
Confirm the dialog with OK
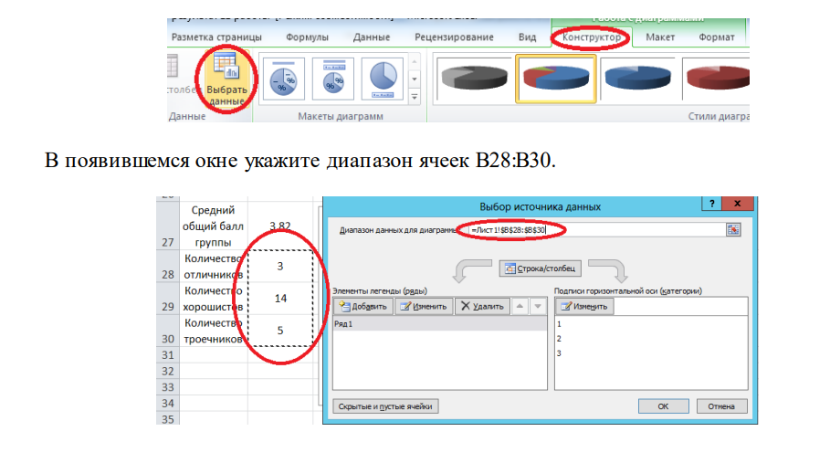click(663, 406)
